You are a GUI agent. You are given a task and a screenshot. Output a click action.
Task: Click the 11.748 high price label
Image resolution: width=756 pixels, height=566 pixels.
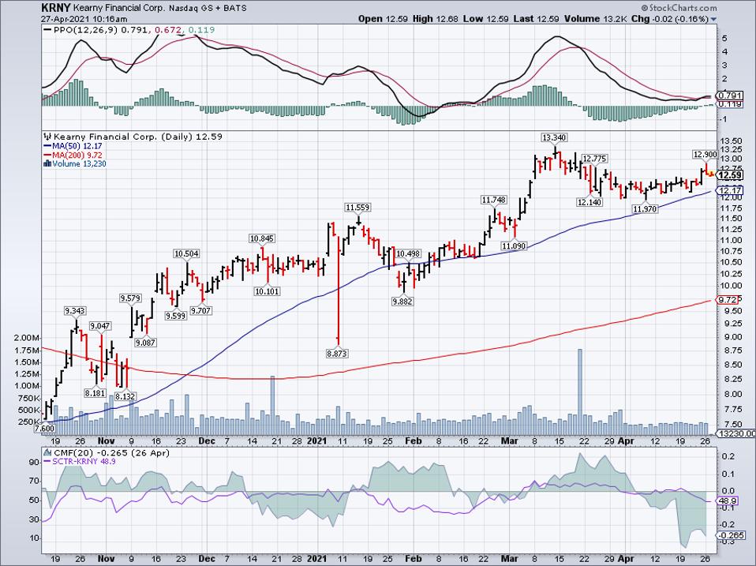(493, 200)
